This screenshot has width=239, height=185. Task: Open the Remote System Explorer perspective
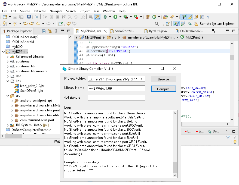[214, 24]
